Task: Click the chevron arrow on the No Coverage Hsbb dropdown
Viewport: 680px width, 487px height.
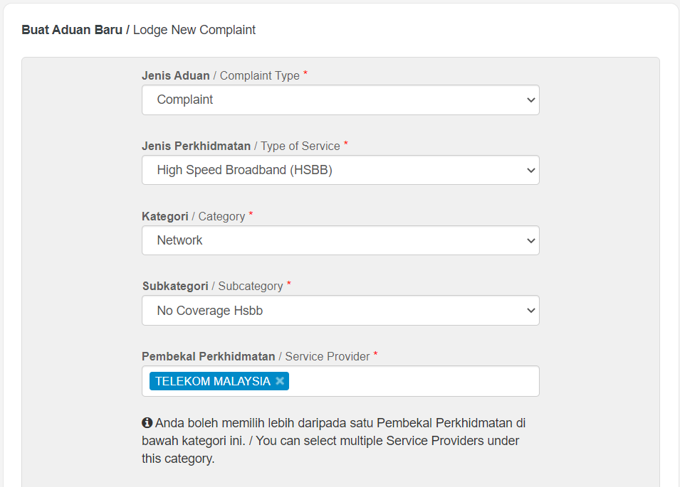Action: pos(530,311)
